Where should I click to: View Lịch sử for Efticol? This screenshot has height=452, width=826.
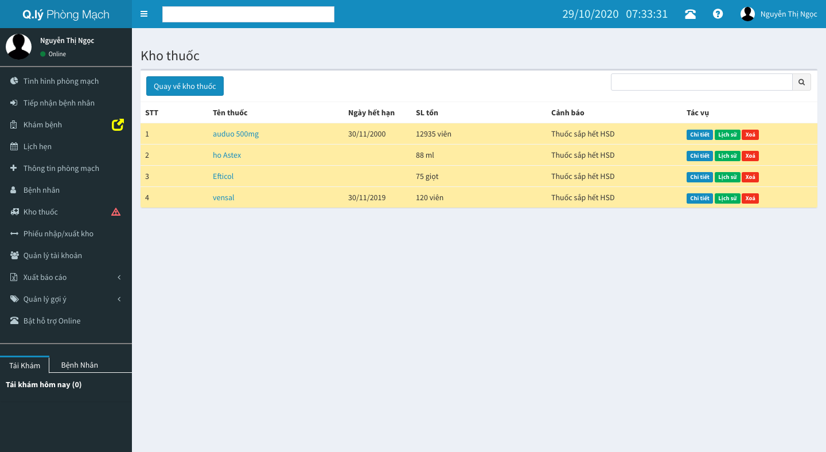coord(727,177)
